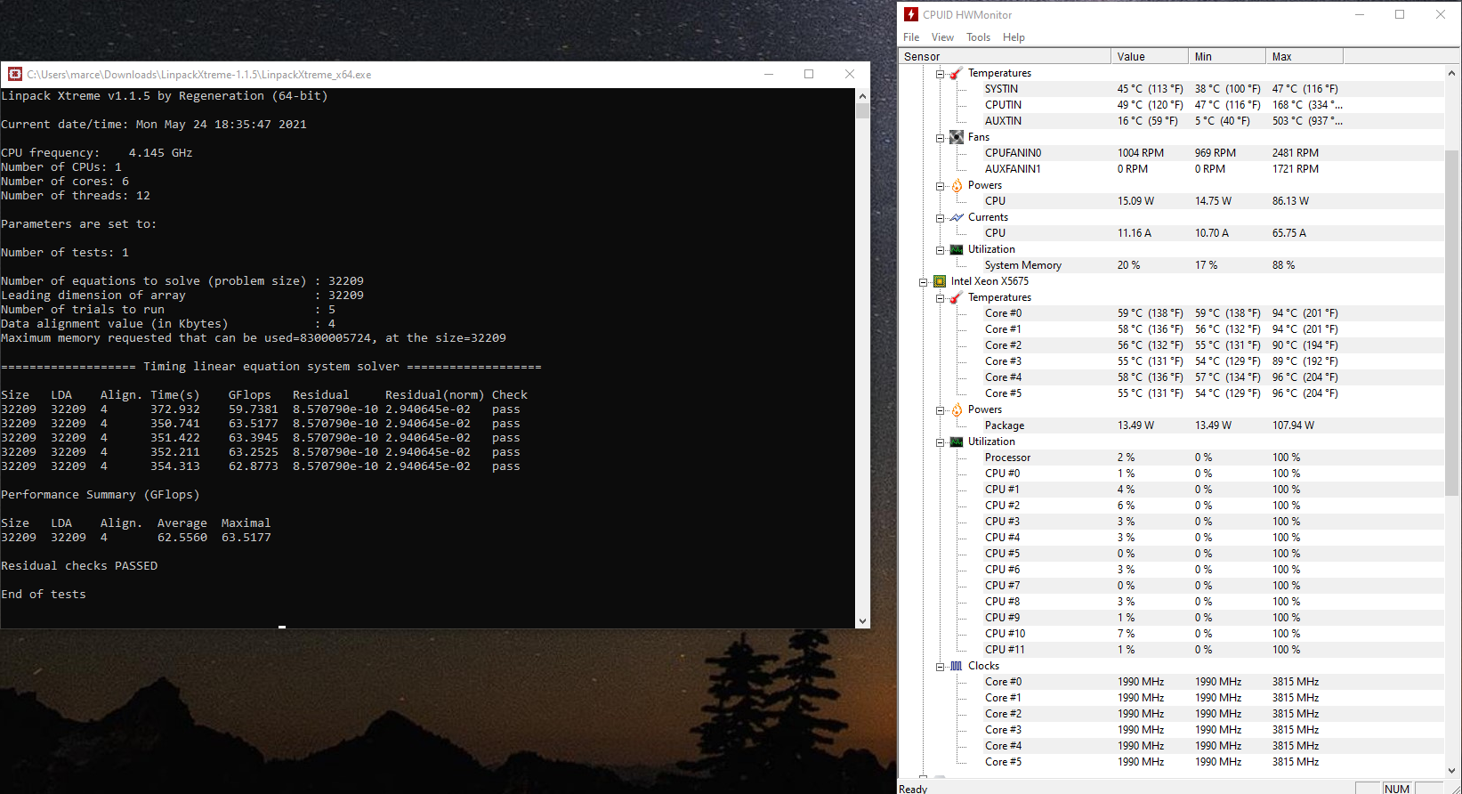Click the Linpack console scroll down arrow

click(862, 621)
